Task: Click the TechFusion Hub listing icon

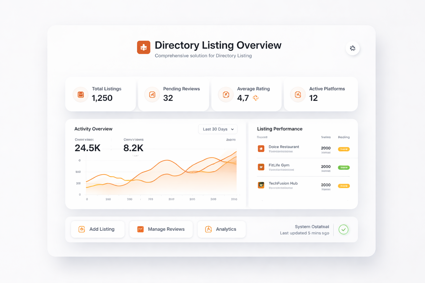Action: pyautogui.click(x=261, y=185)
